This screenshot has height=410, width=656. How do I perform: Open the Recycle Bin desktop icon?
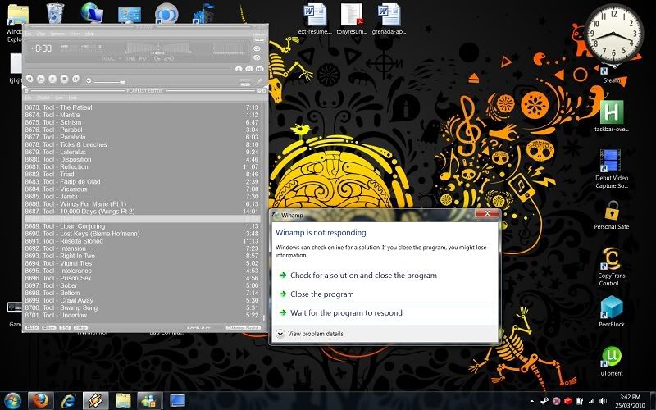point(55,12)
